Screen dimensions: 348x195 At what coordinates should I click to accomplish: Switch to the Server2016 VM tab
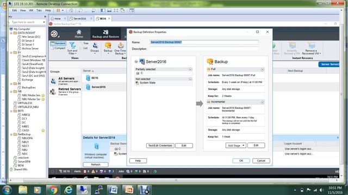click(80, 18)
